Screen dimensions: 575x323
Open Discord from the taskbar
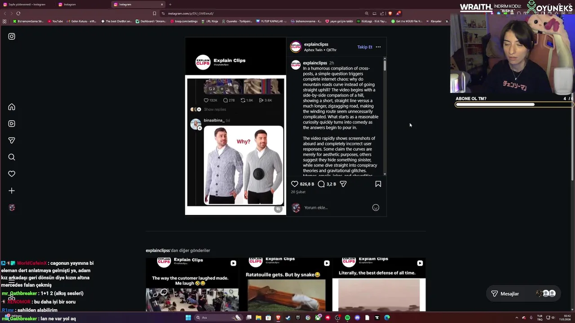click(x=357, y=318)
